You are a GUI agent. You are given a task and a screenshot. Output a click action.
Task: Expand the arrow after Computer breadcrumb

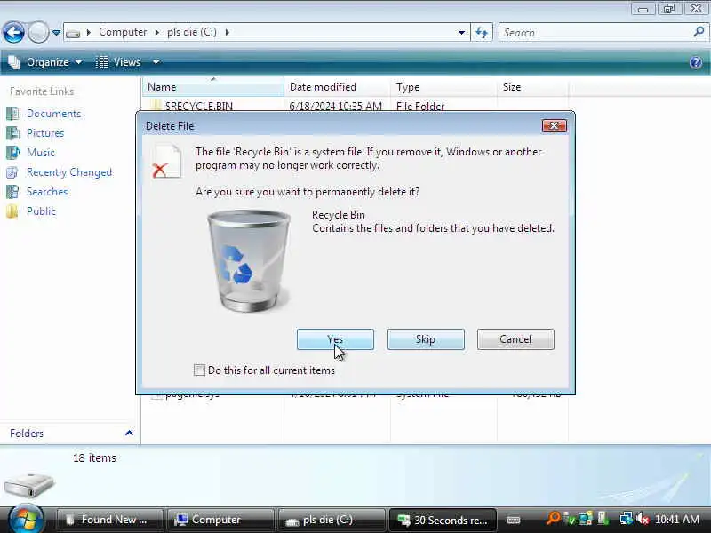(x=157, y=32)
